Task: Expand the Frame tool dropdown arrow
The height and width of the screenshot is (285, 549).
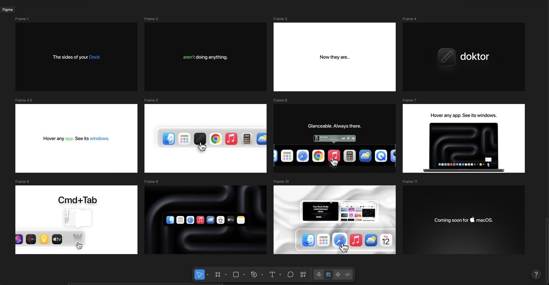Action: [x=226, y=275]
